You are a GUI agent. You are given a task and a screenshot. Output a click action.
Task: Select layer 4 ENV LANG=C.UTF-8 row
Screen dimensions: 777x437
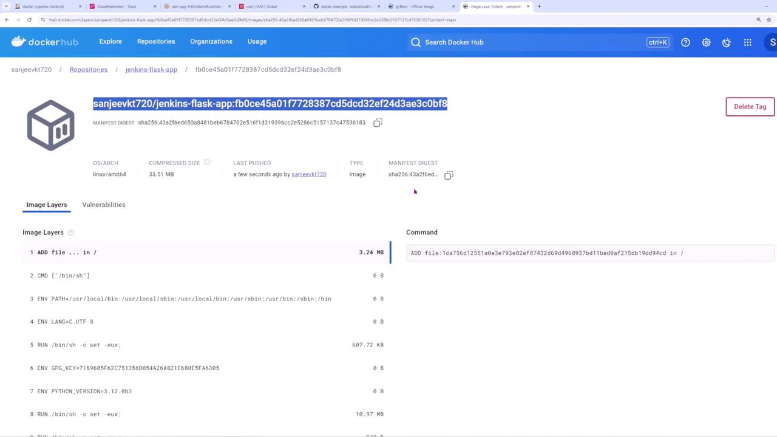pyautogui.click(x=207, y=322)
